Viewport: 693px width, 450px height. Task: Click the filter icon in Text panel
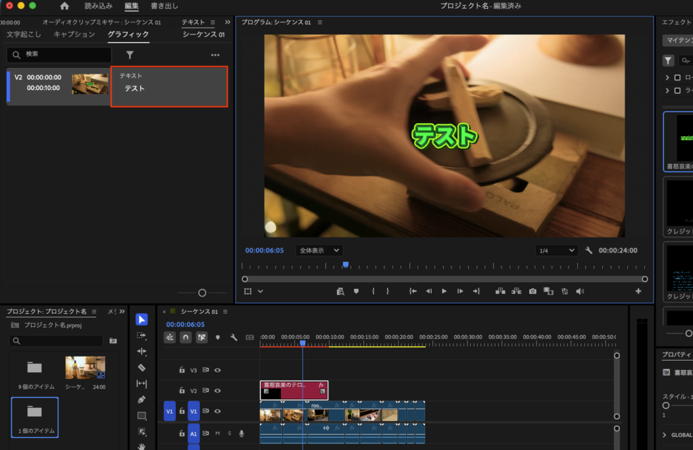pos(129,55)
